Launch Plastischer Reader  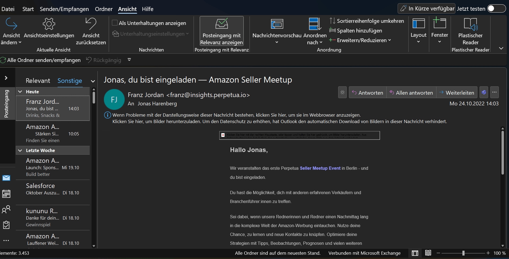pyautogui.click(x=470, y=31)
